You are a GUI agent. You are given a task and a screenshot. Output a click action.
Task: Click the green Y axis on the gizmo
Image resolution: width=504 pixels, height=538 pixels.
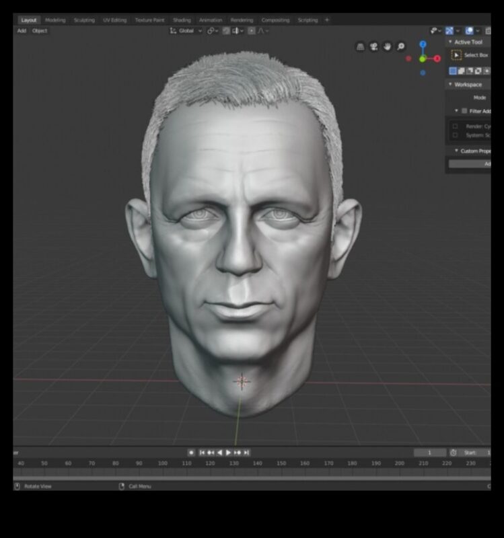point(423,59)
